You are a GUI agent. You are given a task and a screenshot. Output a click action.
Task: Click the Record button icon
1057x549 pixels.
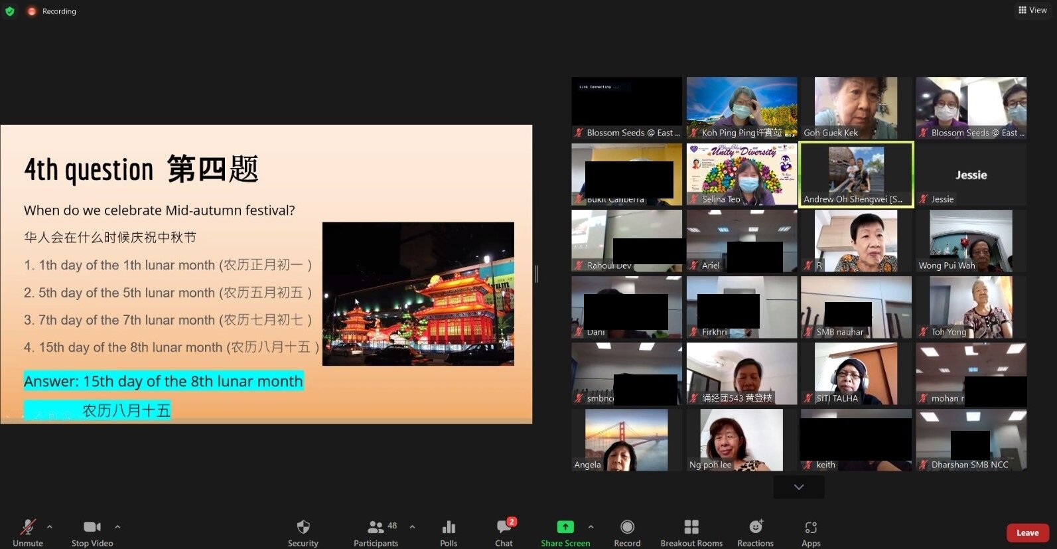[627, 527]
